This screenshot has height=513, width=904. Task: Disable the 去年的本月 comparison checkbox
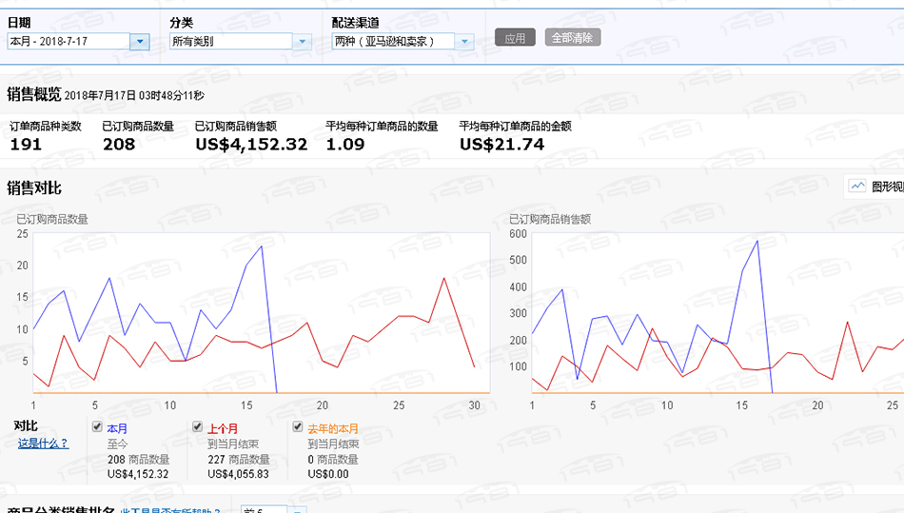pos(298,427)
